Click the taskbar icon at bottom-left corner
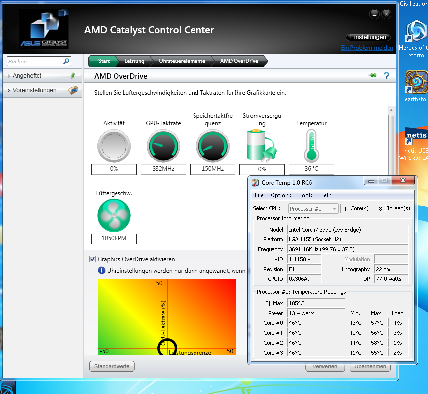 click(6, 387)
